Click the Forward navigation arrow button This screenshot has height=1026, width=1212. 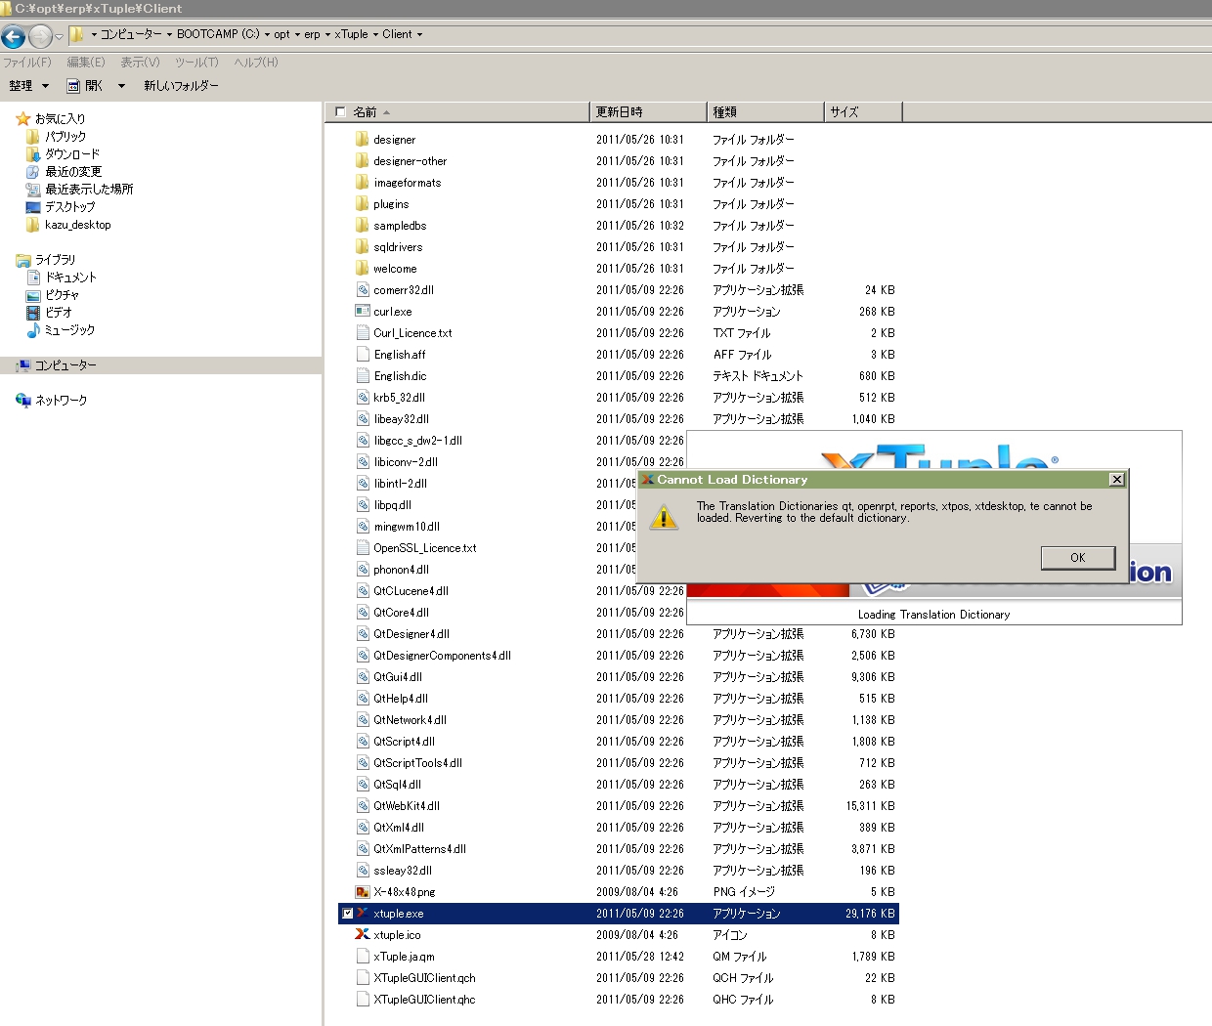click(x=40, y=37)
